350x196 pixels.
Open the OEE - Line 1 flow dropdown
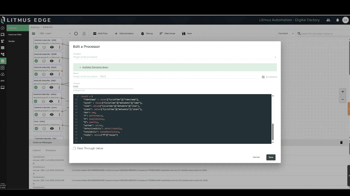tap(70, 34)
